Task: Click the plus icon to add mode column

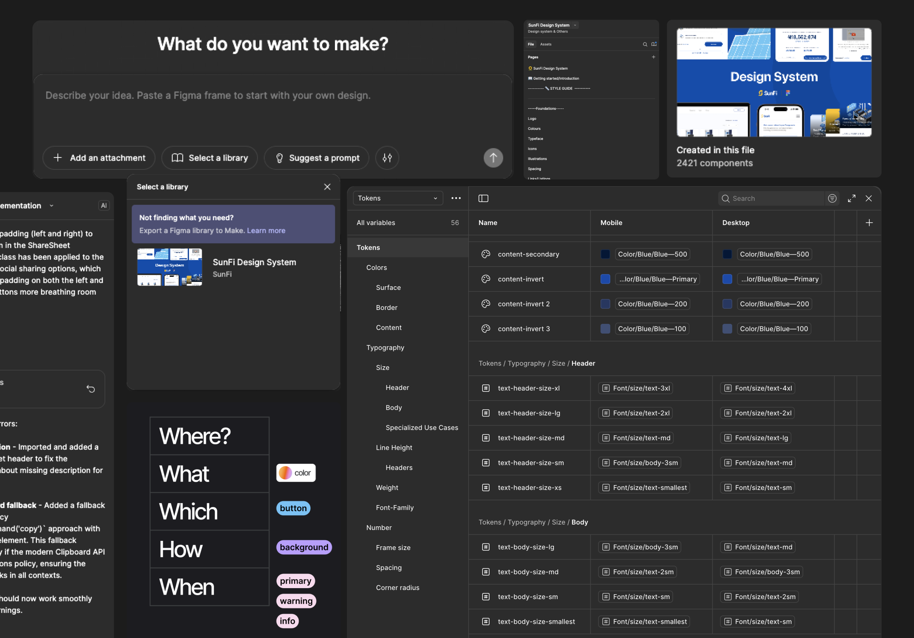Action: pyautogui.click(x=869, y=222)
